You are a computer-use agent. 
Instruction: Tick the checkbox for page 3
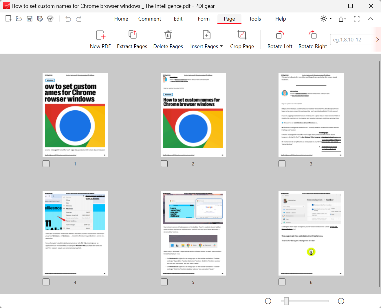282,164
